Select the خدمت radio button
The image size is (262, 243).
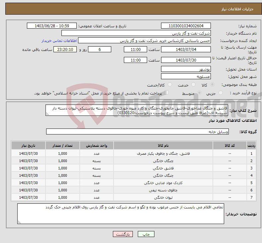tap(193, 85)
